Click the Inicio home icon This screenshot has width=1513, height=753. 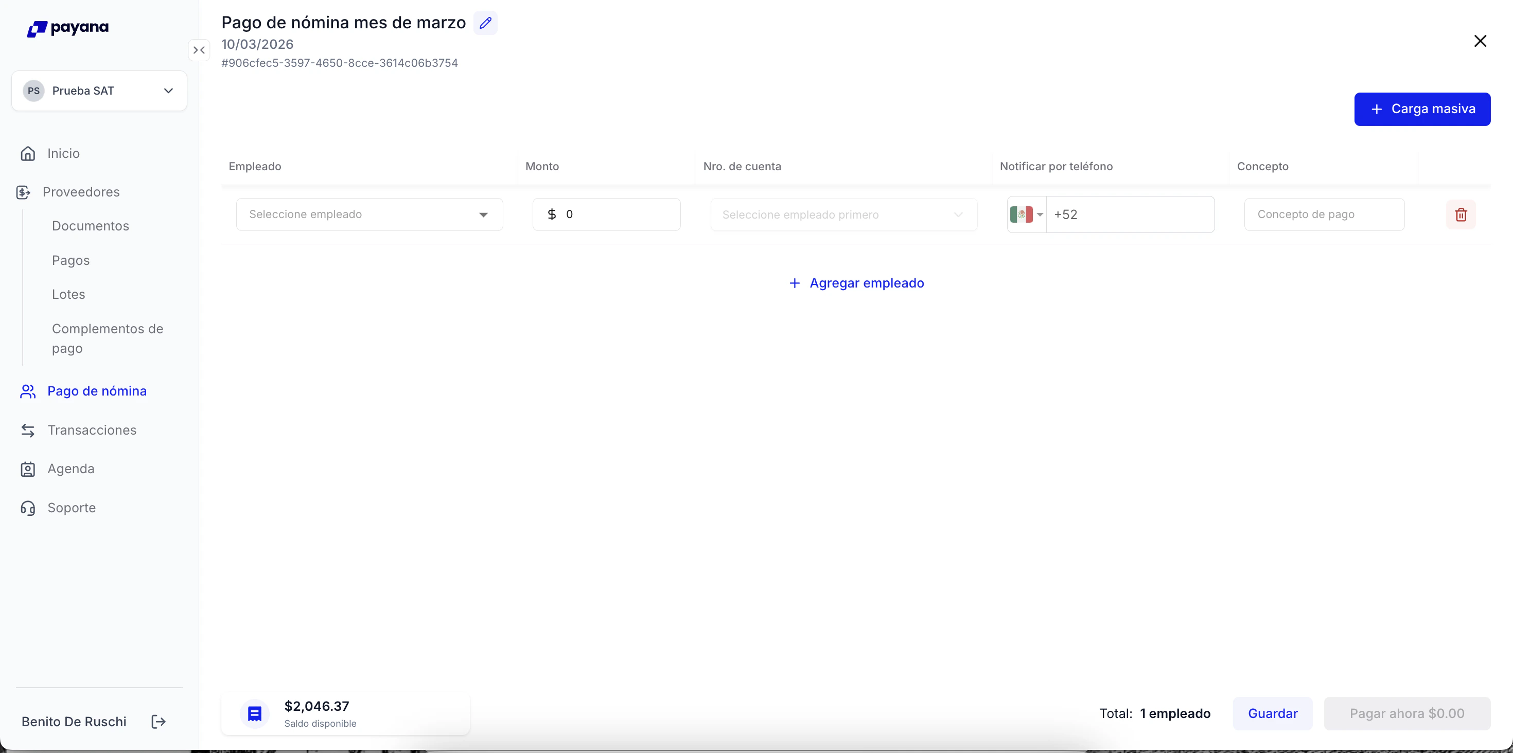[28, 154]
